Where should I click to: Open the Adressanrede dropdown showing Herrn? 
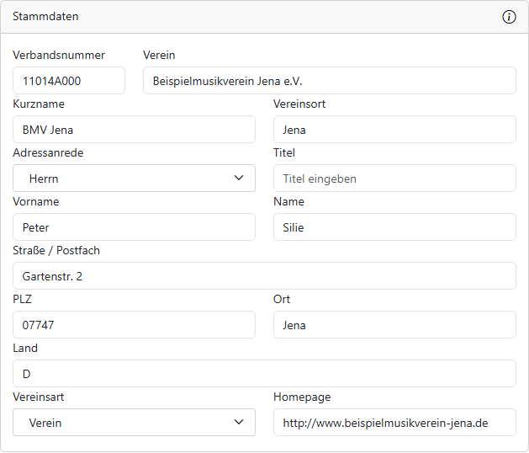tap(134, 179)
